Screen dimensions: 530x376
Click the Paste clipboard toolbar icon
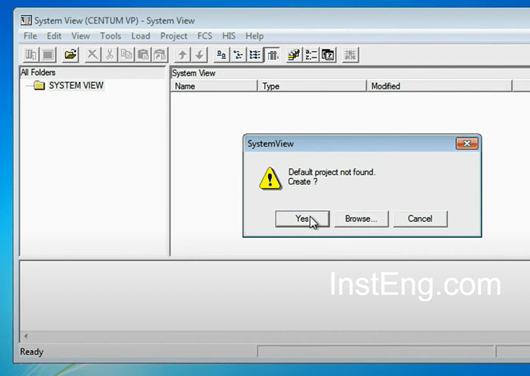[144, 54]
